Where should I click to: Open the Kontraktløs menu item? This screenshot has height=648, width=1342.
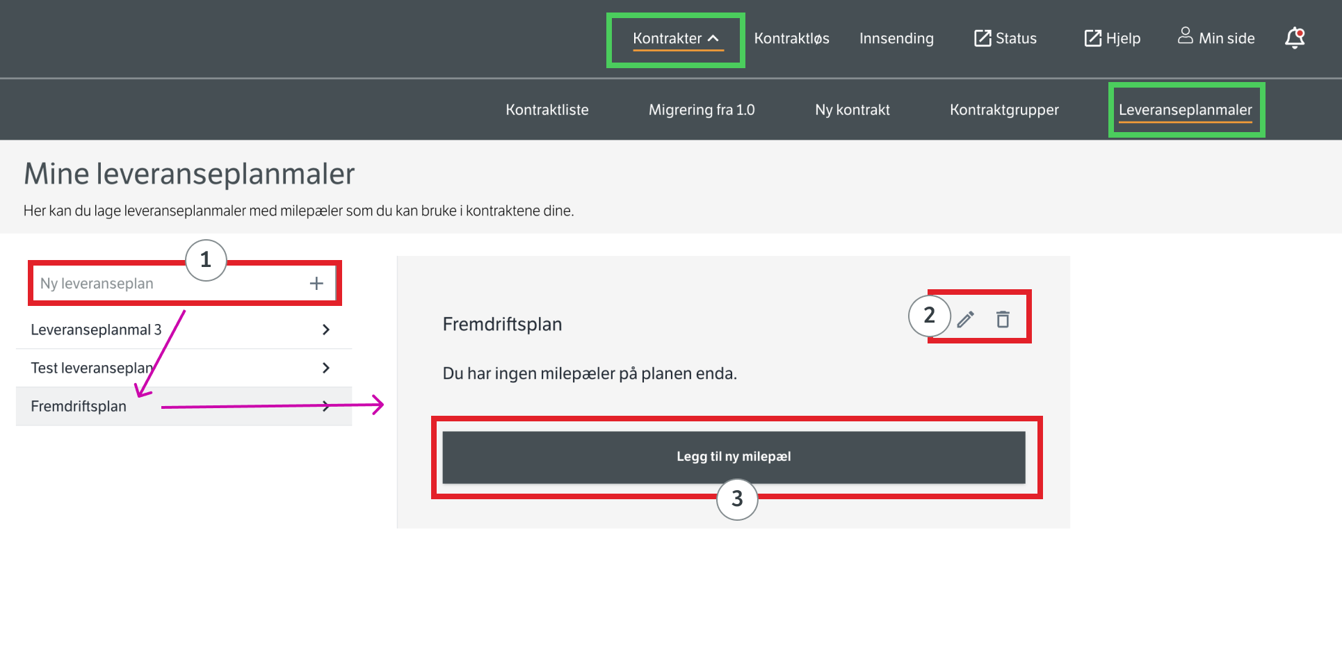pos(791,38)
